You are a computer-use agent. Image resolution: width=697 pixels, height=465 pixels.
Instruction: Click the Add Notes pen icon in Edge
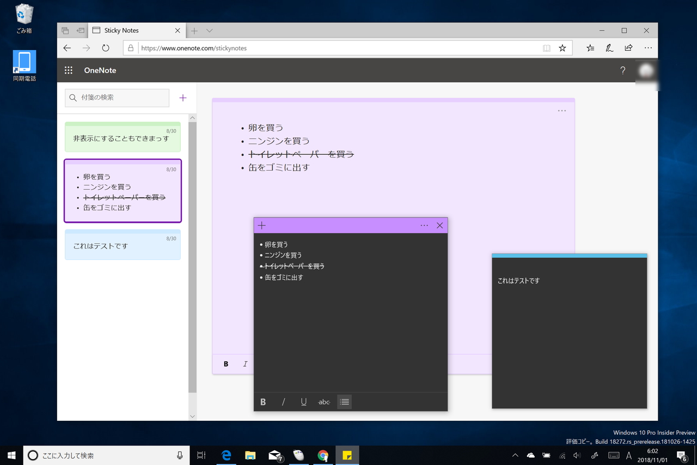coord(609,48)
